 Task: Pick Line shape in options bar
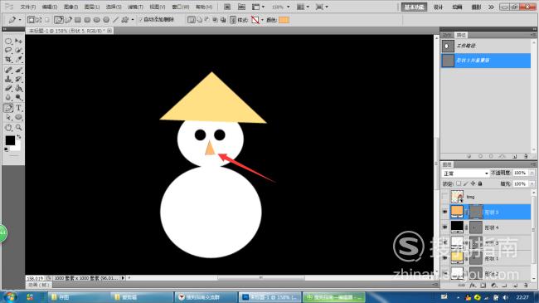click(116, 20)
